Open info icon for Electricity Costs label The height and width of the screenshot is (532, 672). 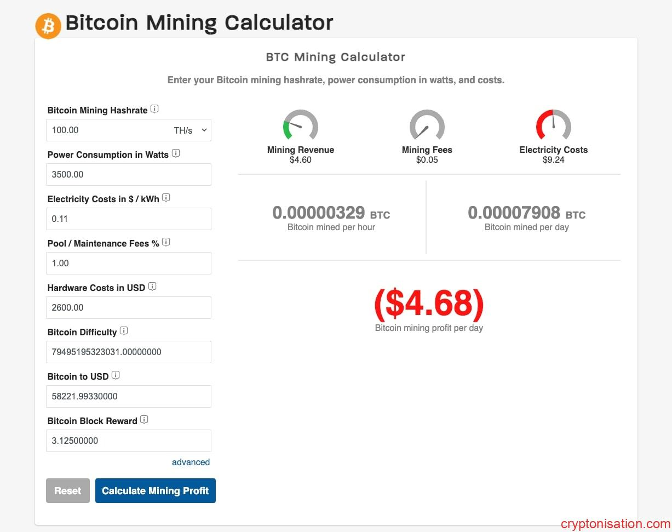coord(166,198)
